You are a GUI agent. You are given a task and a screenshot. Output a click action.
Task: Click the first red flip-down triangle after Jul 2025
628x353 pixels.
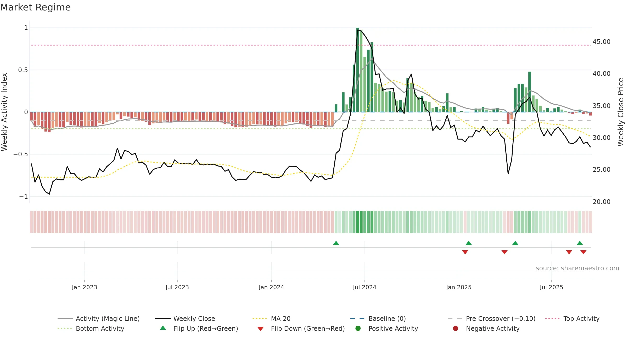point(569,252)
